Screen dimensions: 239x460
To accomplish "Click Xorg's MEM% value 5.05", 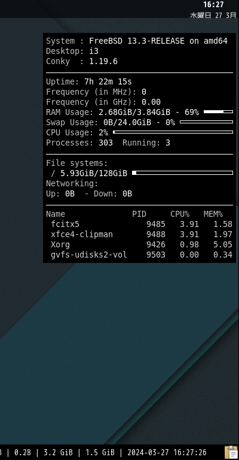I will coord(223,244).
